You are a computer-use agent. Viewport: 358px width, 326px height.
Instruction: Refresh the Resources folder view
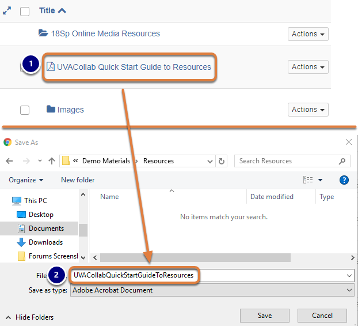pos(221,161)
